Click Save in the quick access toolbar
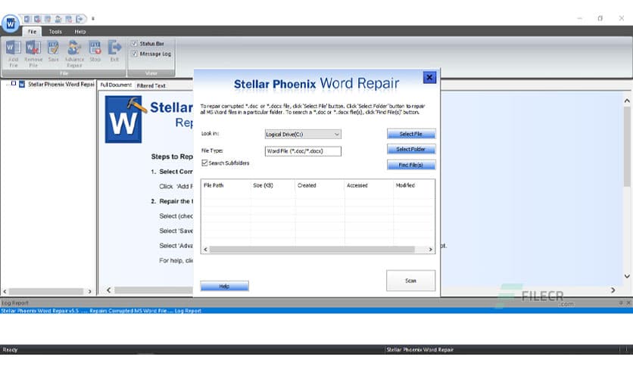This screenshot has width=633, height=366. 48,19
